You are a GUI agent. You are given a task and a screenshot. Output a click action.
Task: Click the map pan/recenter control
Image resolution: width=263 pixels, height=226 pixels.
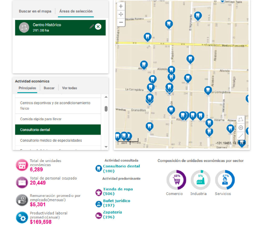tap(121, 14)
